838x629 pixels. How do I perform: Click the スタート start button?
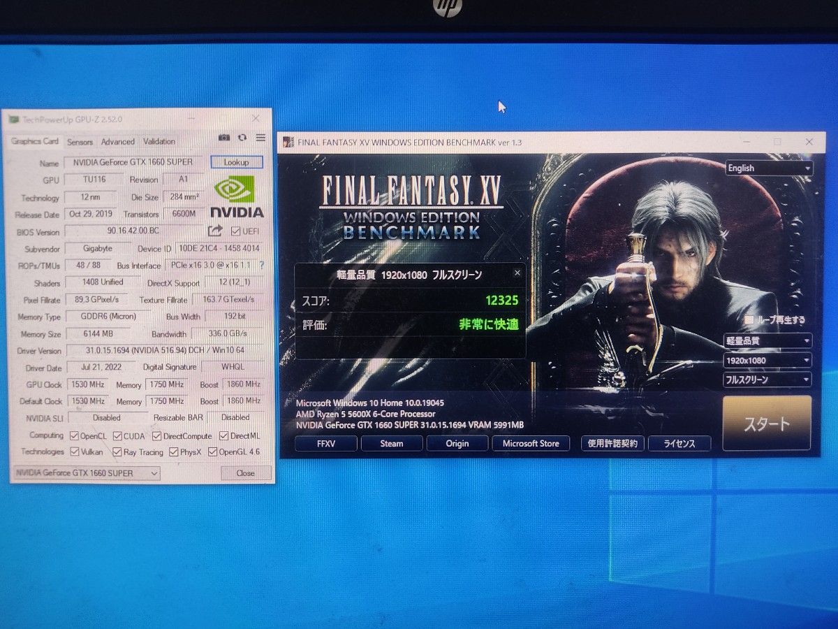[x=767, y=424]
